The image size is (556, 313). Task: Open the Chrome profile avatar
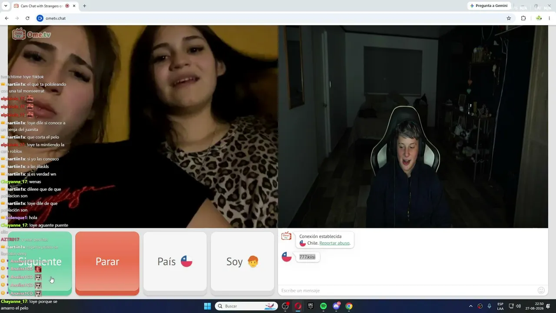(539, 18)
